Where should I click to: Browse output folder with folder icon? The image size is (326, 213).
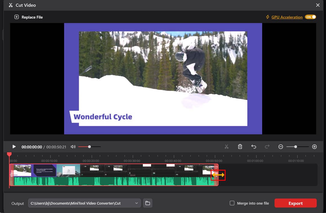click(148, 203)
